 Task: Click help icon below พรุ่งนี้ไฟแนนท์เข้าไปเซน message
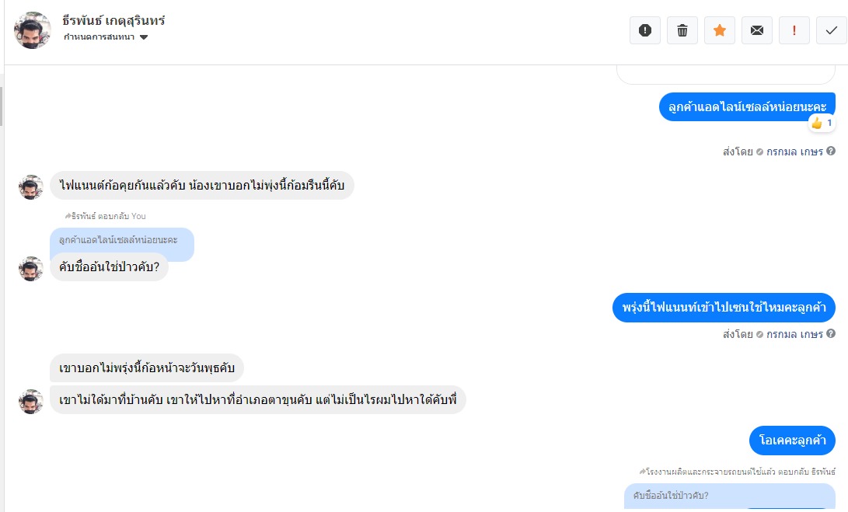(x=831, y=334)
